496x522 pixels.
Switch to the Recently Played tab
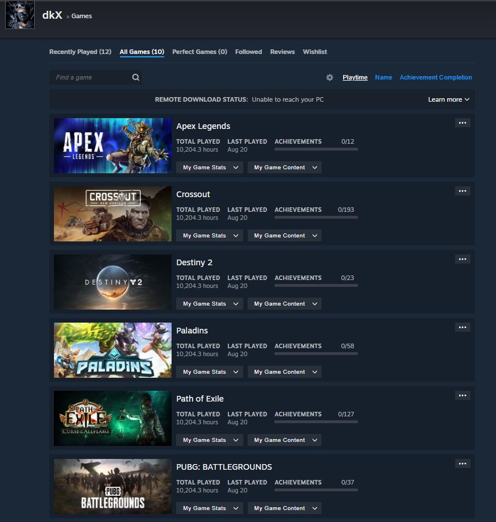[x=80, y=52]
